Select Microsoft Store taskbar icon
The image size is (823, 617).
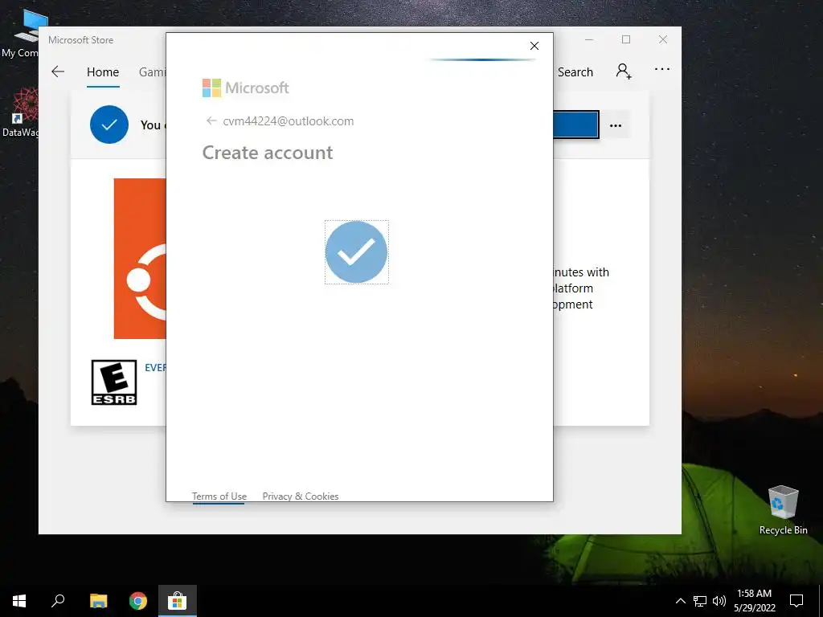[178, 601]
